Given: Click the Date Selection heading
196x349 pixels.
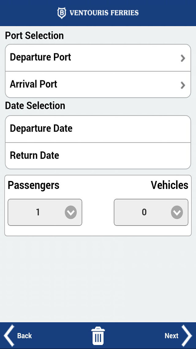Looking at the screenshot, I should coord(35,105).
